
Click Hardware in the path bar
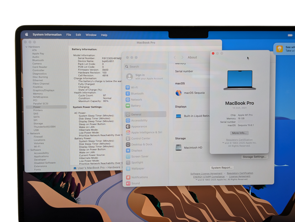click(114, 167)
